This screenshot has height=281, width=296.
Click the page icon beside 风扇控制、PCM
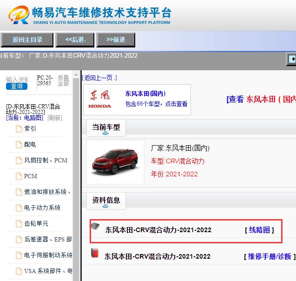coord(19,161)
